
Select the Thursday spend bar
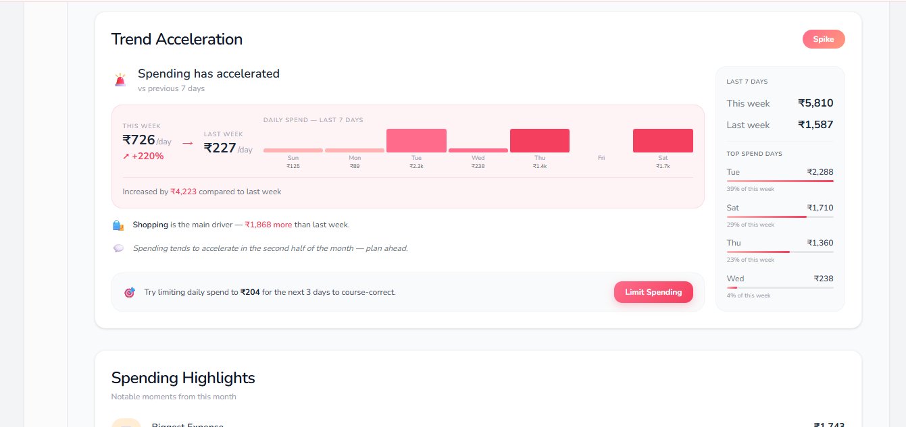tap(539, 140)
